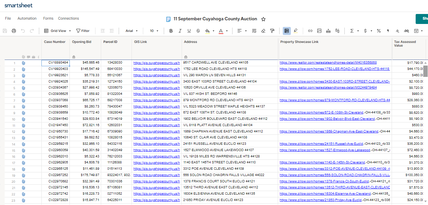Click the Insert row icon
Viewport: 428px width, 205px height.
pyautogui.click(x=328, y=31)
